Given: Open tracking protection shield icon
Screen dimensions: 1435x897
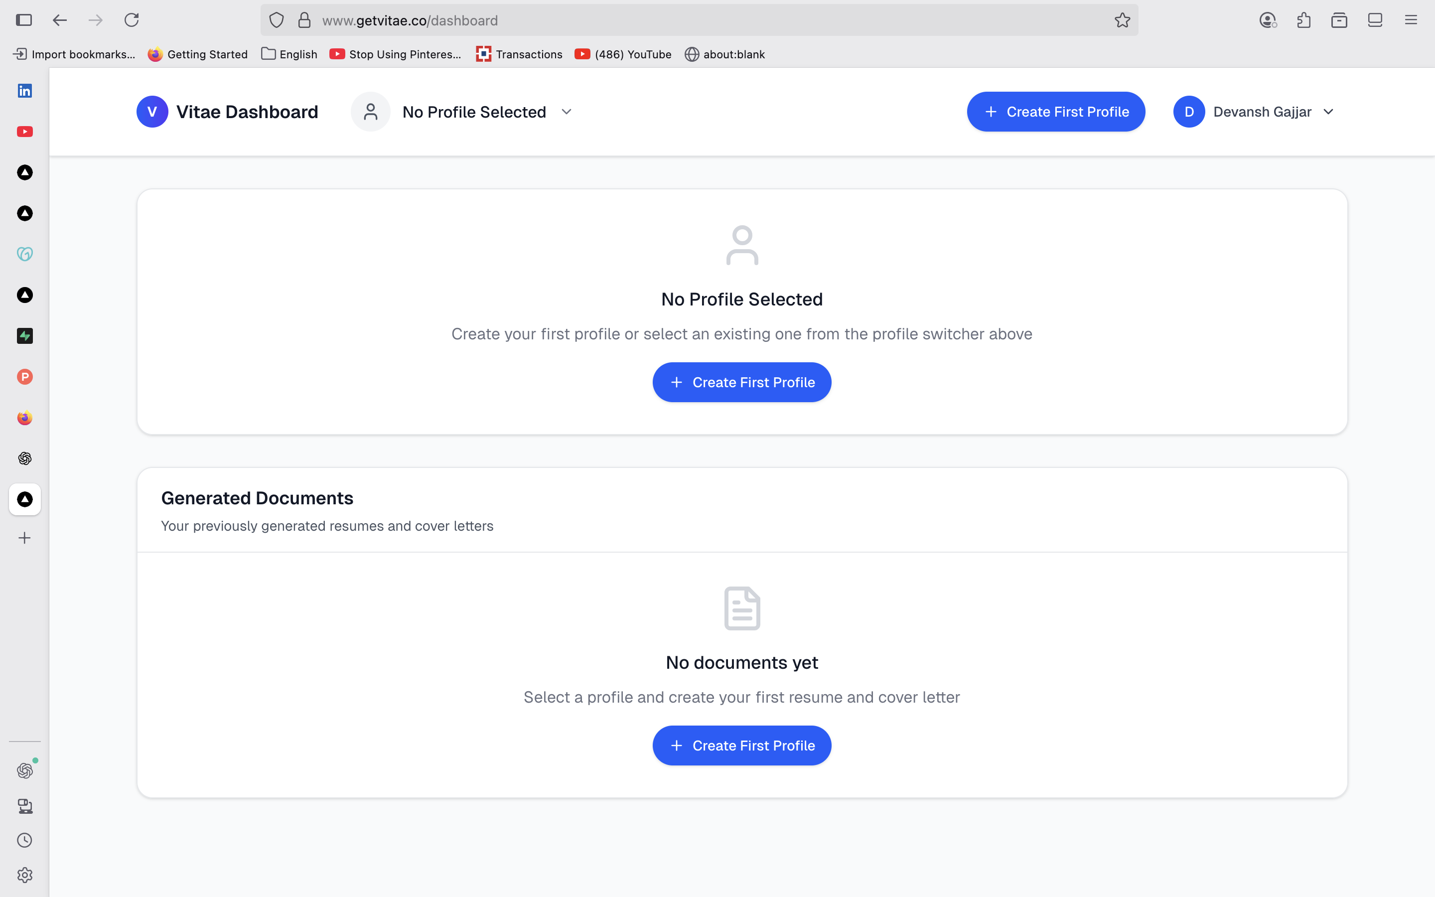Looking at the screenshot, I should [277, 20].
